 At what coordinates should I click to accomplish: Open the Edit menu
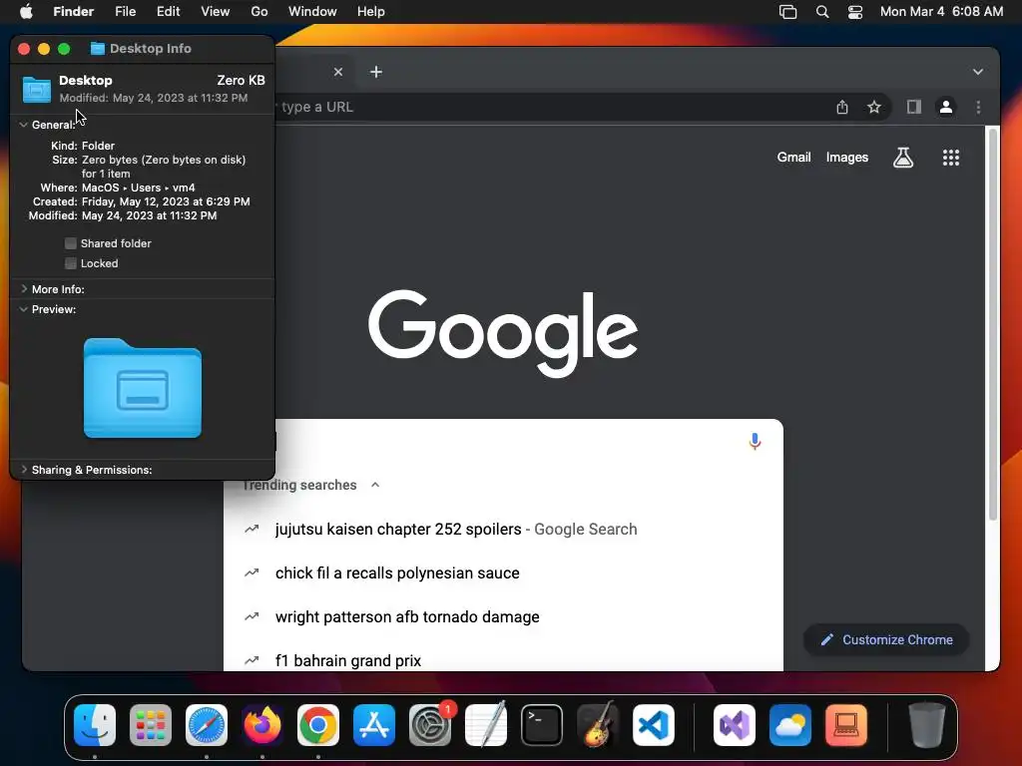pos(168,12)
